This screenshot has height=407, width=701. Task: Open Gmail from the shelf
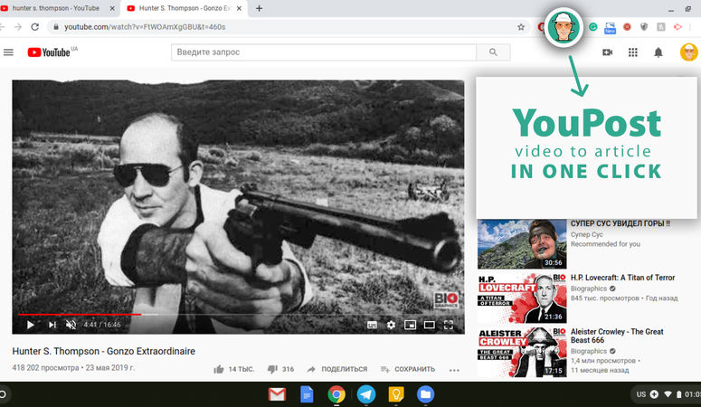point(277,394)
